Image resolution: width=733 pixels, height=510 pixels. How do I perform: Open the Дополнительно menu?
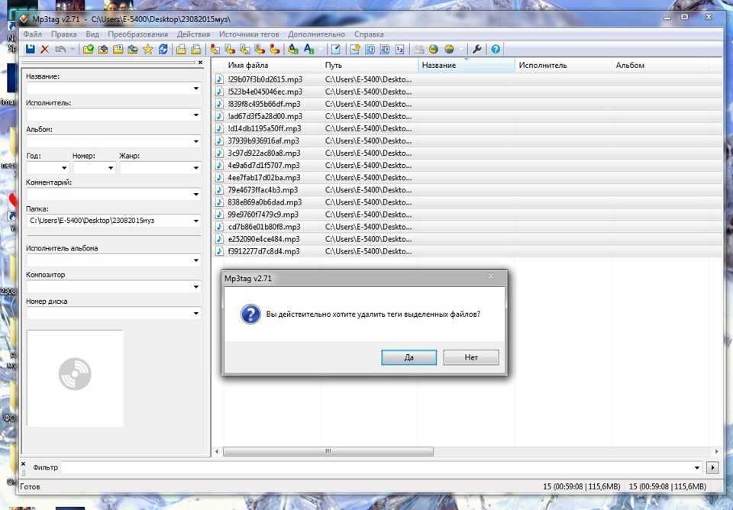click(x=316, y=34)
